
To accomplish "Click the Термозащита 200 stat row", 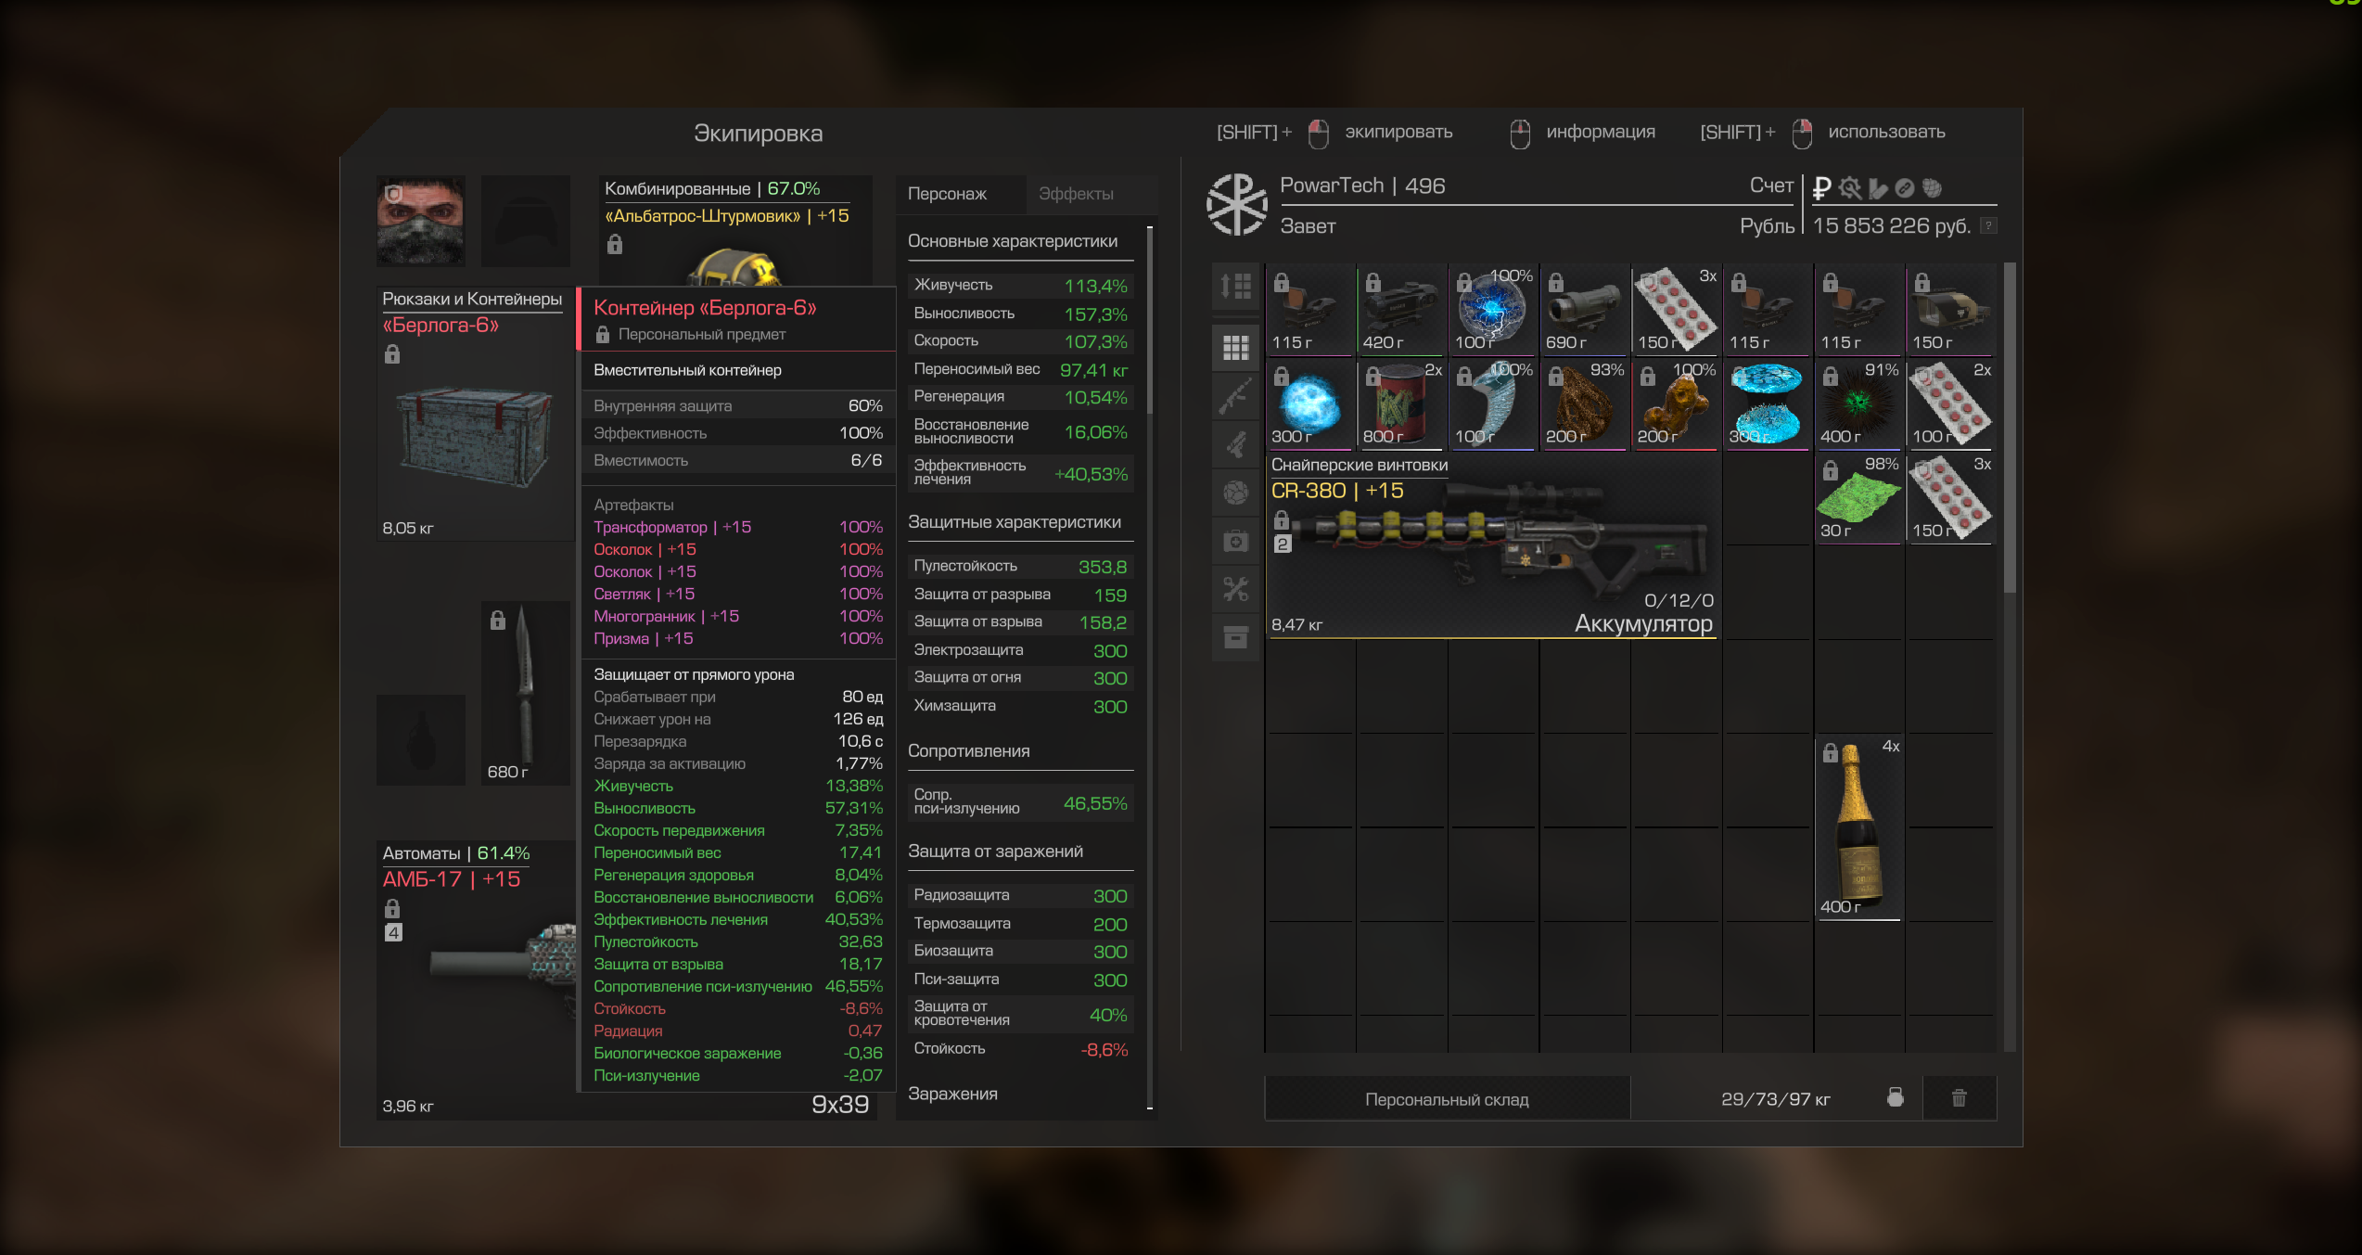I will (x=1020, y=924).
